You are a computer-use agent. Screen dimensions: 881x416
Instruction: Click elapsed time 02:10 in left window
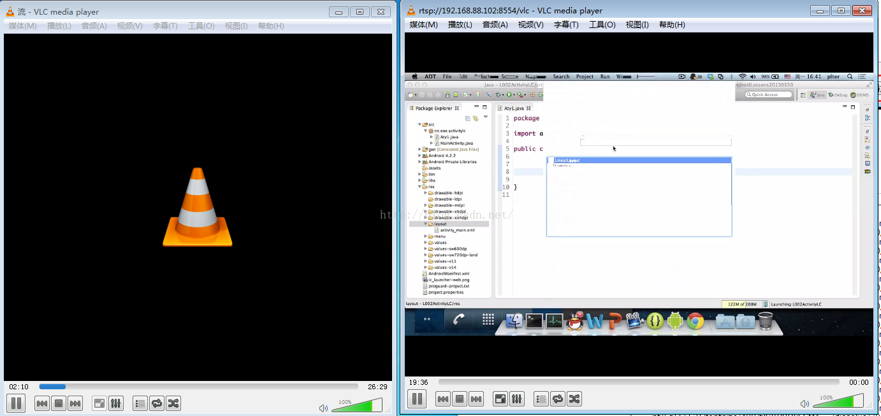18,387
